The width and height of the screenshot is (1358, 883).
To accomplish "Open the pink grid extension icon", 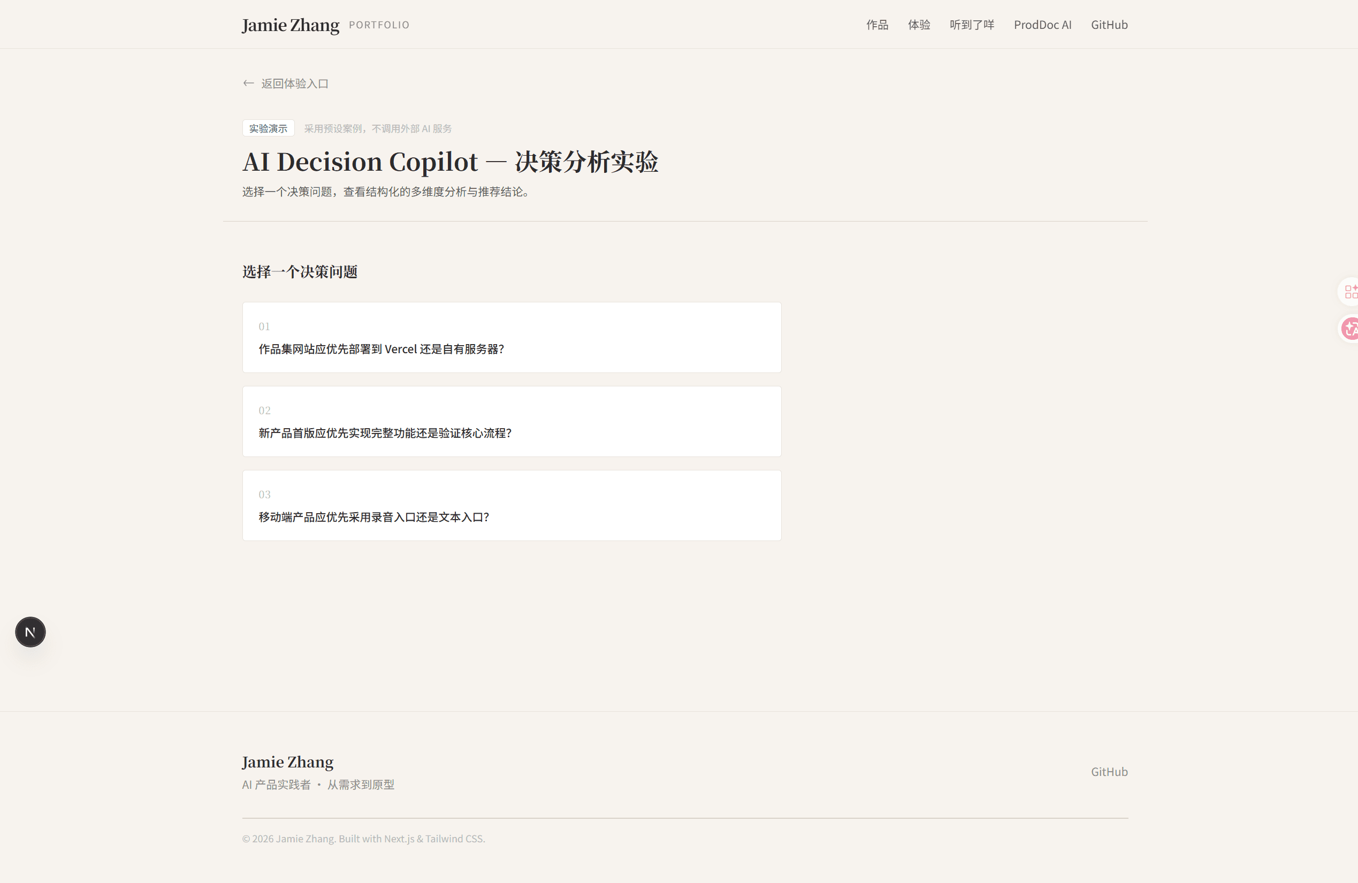I will tap(1350, 292).
